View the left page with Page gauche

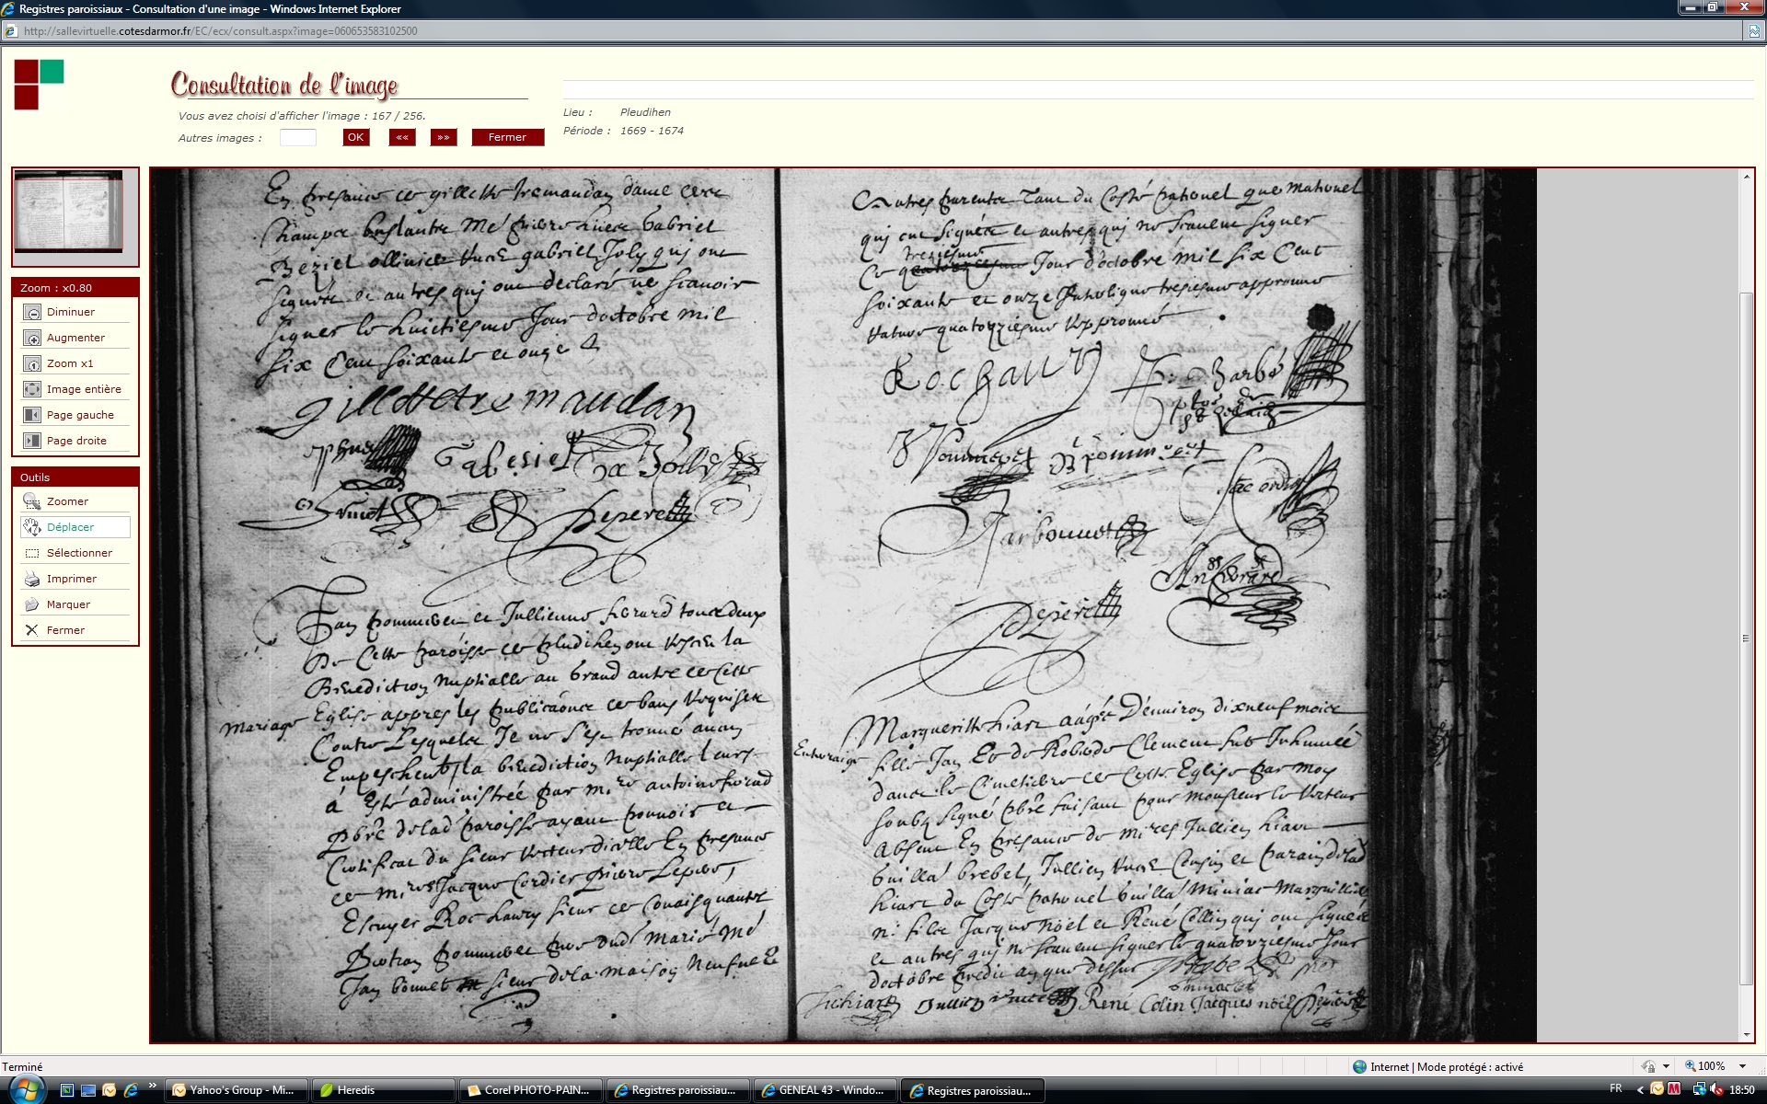(x=32, y=416)
